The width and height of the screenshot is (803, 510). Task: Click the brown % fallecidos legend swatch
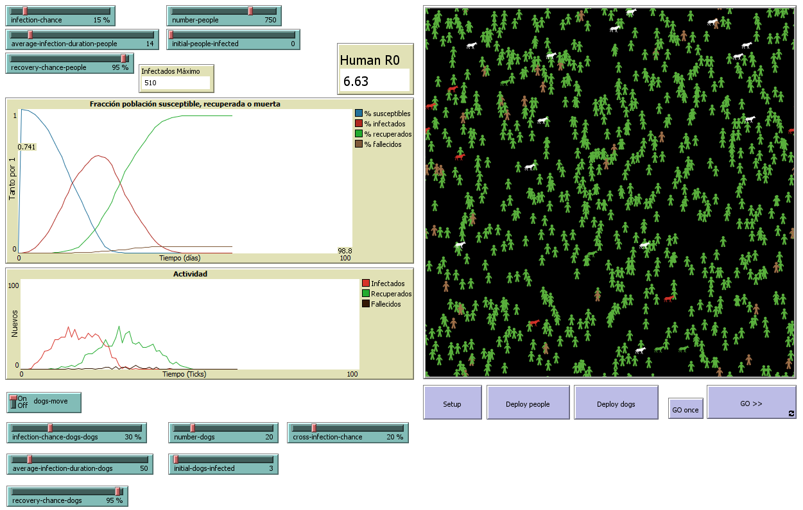pyautogui.click(x=358, y=144)
